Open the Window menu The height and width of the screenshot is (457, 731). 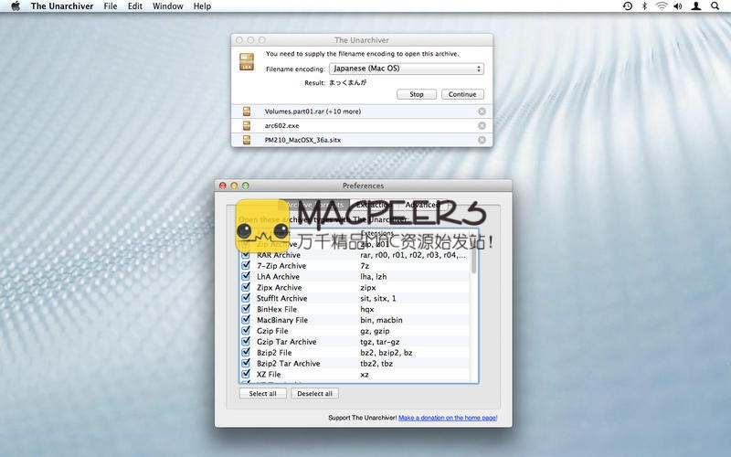click(x=167, y=6)
